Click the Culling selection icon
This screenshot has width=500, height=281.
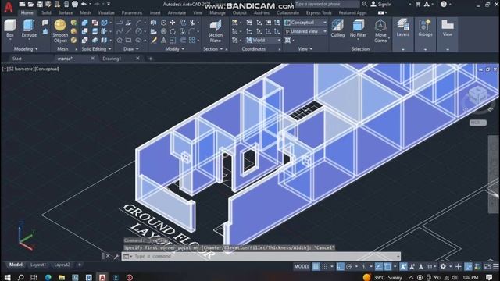click(337, 28)
